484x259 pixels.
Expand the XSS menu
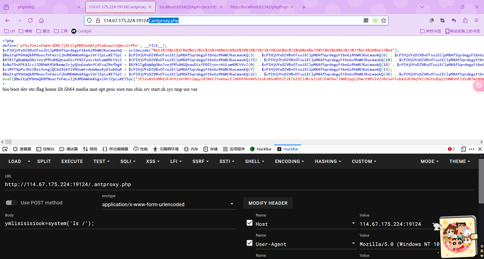pos(153,161)
